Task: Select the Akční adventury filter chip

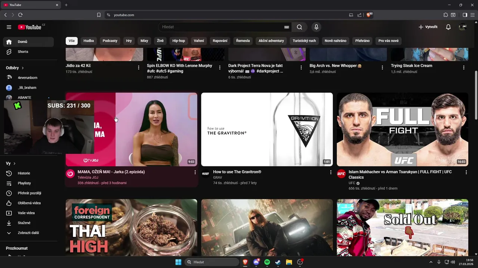Action: [271, 41]
